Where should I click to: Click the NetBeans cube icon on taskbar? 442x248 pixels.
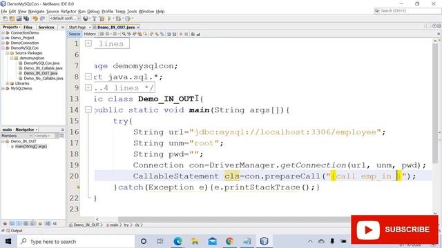point(264,241)
